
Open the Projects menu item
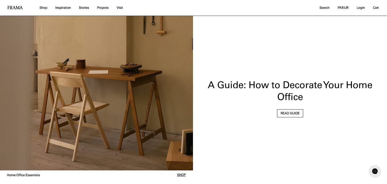pos(103,8)
